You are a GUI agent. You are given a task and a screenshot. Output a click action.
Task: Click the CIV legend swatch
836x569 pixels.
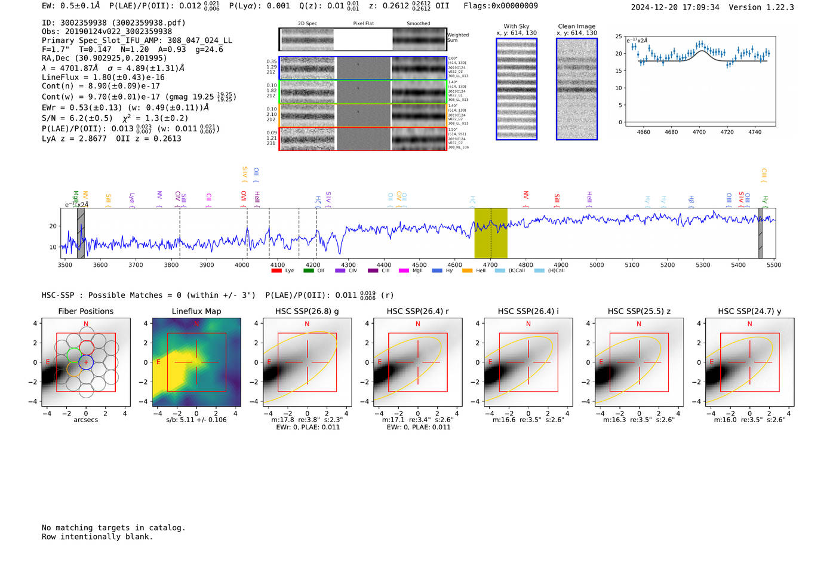coord(340,270)
